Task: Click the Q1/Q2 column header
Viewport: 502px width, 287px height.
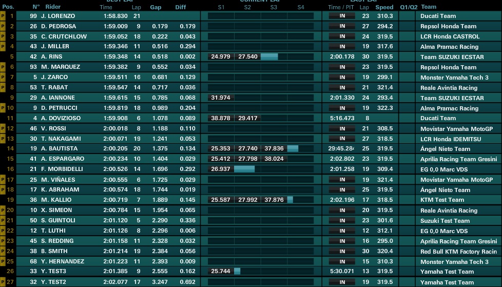Action: (409, 7)
